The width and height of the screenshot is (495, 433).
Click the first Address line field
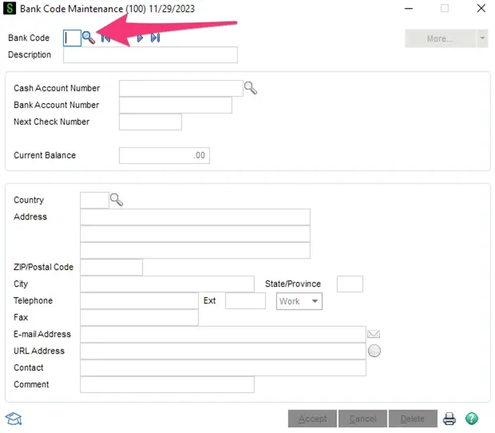(x=195, y=217)
